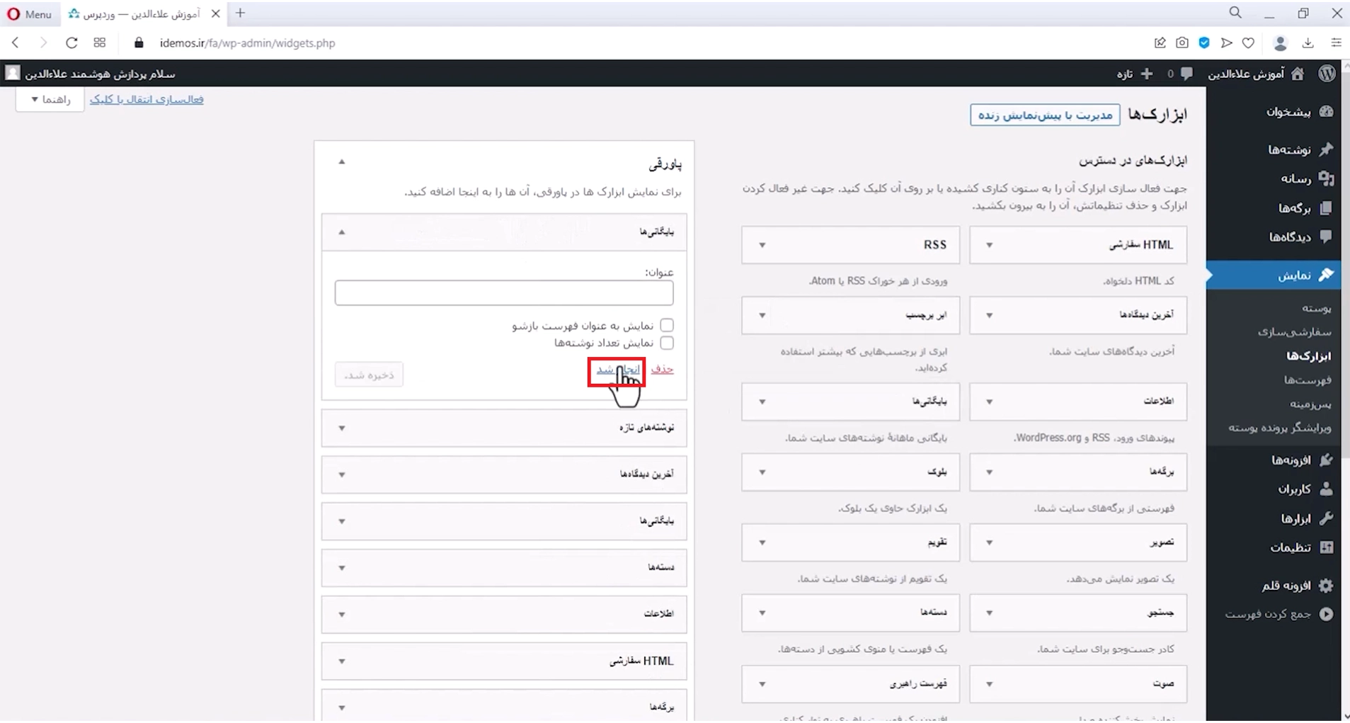Expand اطلاعات widget in footer area
1350x723 pixels.
coord(342,615)
